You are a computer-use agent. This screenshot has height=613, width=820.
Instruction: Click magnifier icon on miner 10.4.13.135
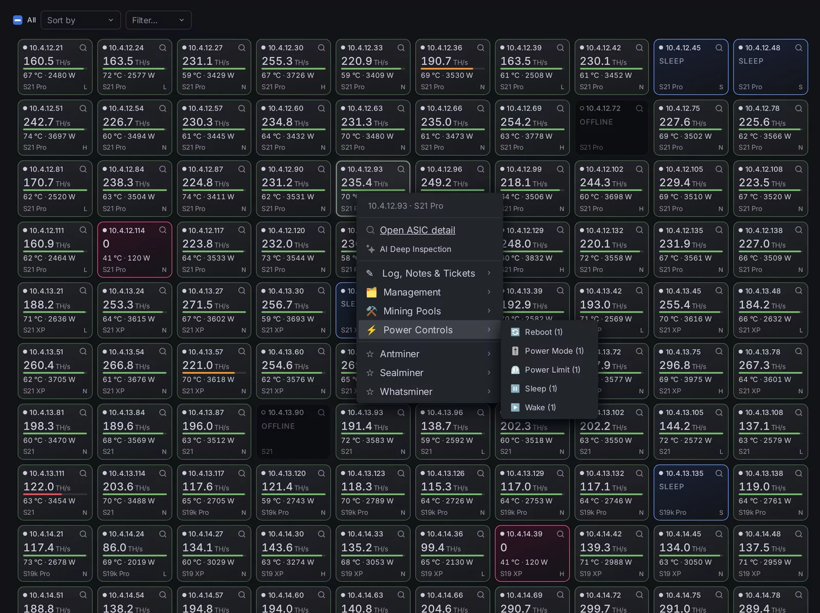(x=719, y=473)
